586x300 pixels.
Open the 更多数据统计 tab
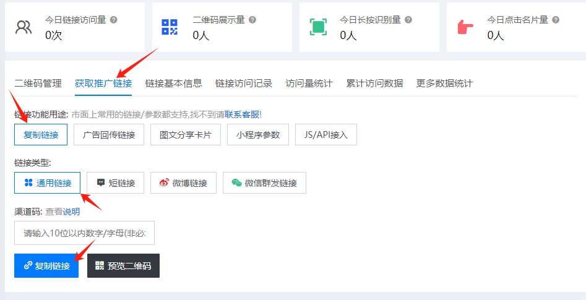[444, 84]
